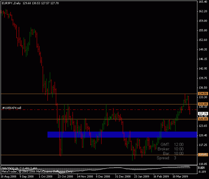Click the 23 Oct 2008 date label
209x179 pixels.
coord(65,176)
